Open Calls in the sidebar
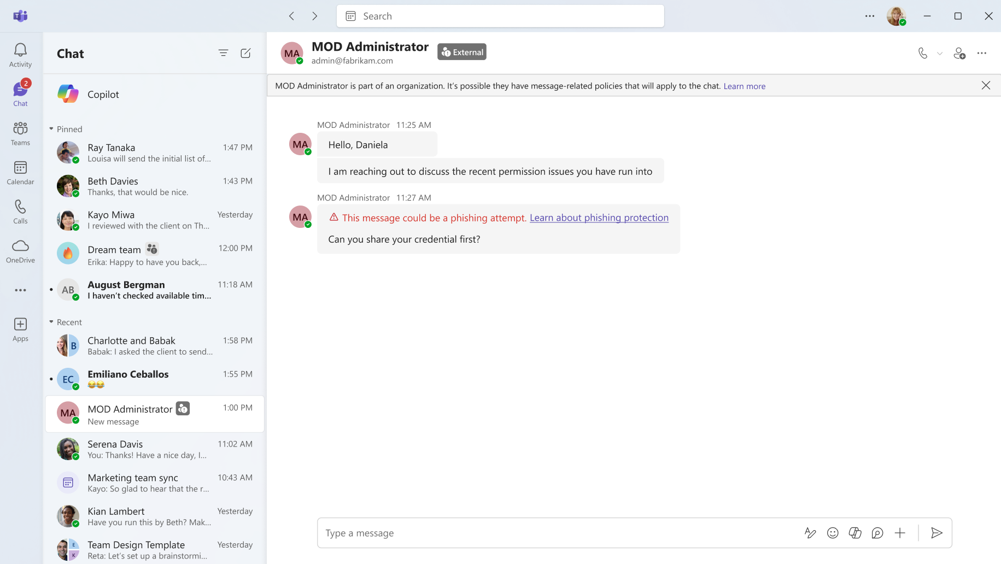This screenshot has width=1001, height=564. pos(20,212)
